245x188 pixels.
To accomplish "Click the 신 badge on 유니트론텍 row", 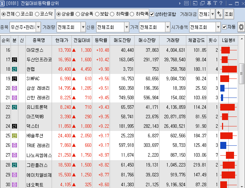I will (14, 107).
